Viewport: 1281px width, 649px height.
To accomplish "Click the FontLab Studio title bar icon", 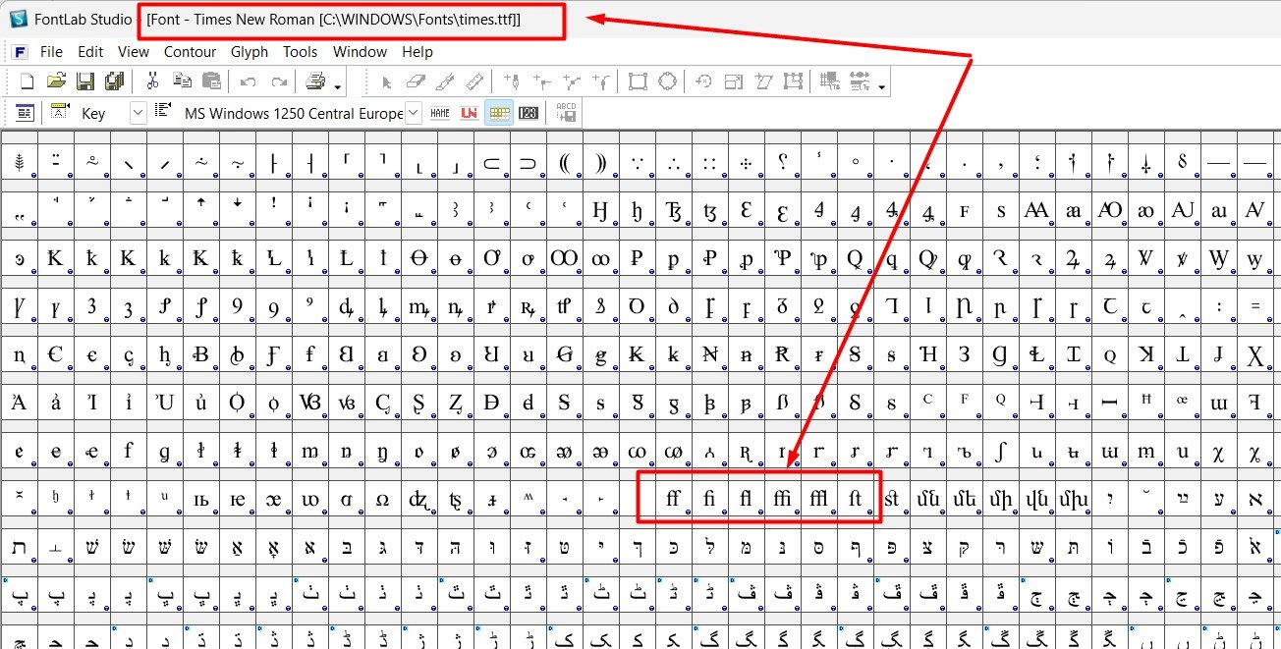I will click(x=18, y=19).
